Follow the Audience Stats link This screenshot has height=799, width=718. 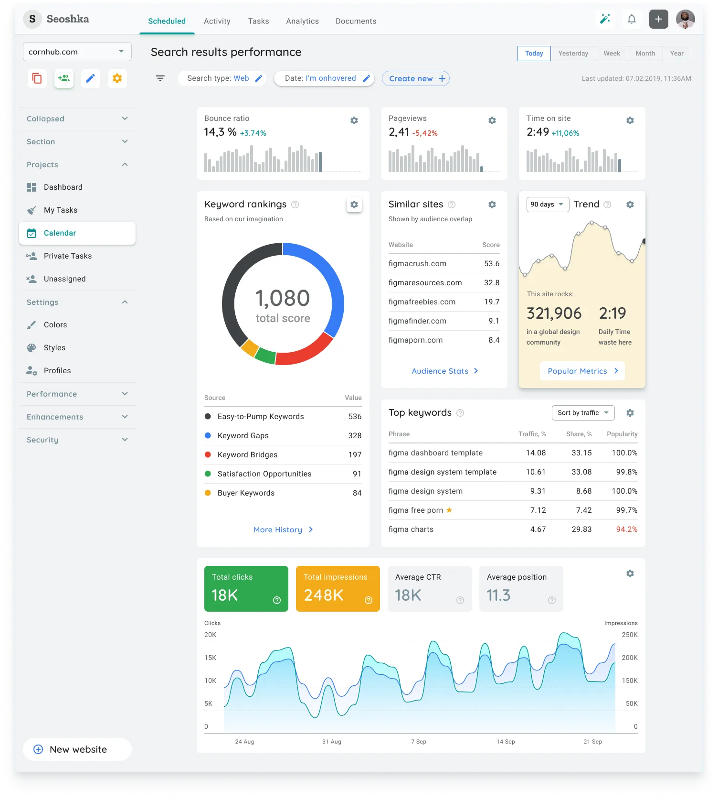(x=444, y=371)
